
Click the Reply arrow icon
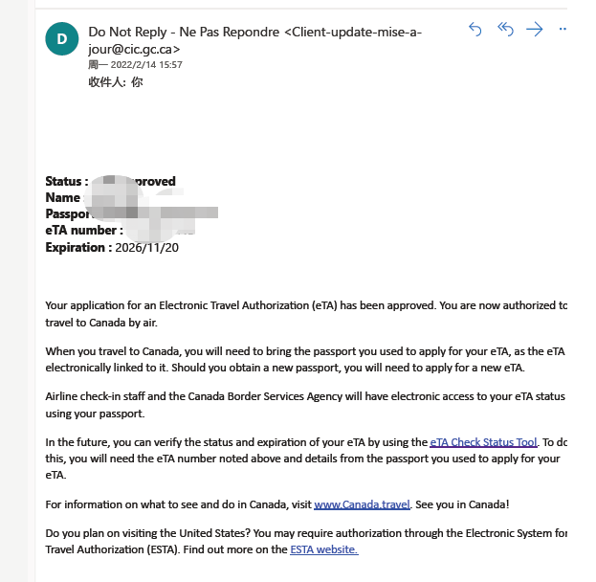(475, 30)
